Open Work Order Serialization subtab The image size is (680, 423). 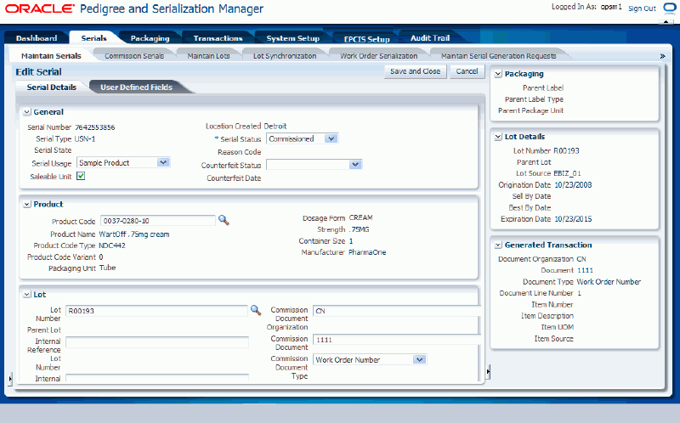pyautogui.click(x=378, y=56)
